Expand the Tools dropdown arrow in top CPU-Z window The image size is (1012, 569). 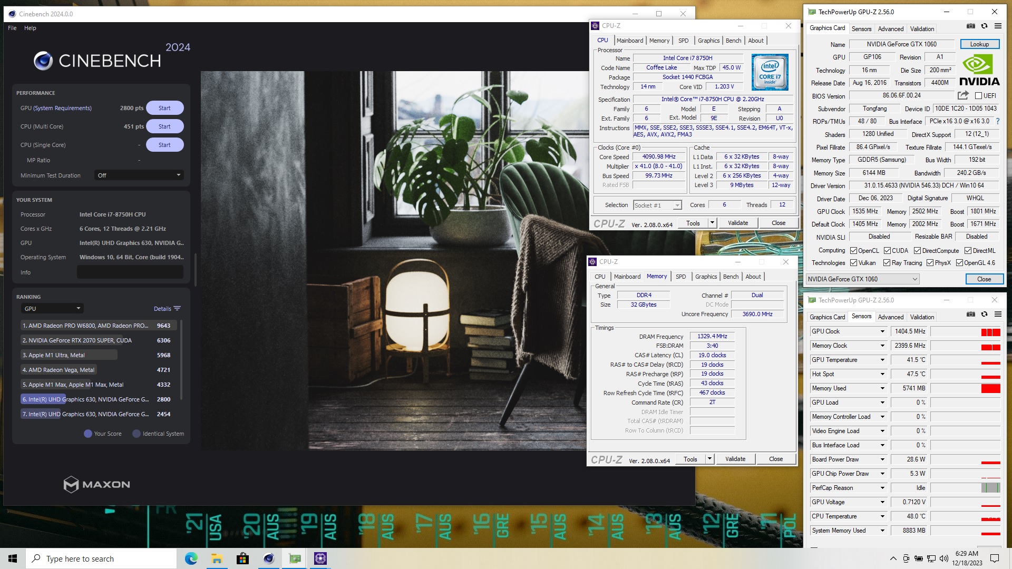point(712,223)
